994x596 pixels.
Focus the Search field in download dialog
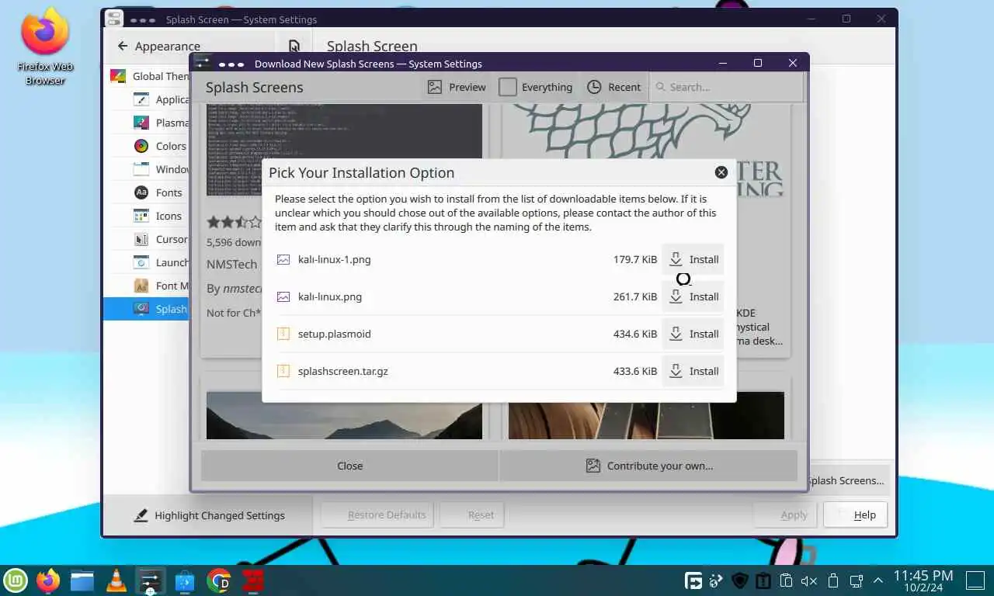(x=725, y=87)
